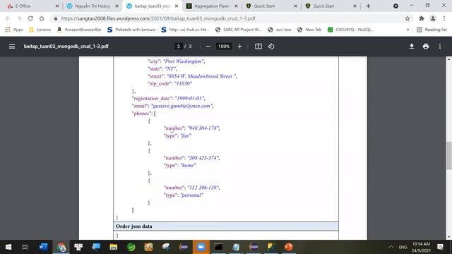Viewport: 452px width, 254px height.
Task: Click the address bar URL
Action: pyautogui.click(x=158, y=18)
